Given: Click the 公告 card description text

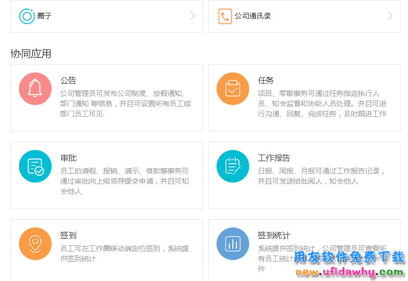Looking at the screenshot, I should 125,104.
